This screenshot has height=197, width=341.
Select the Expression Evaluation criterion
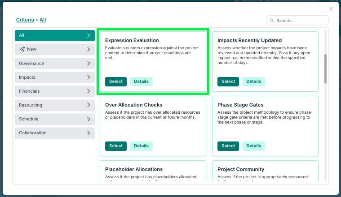(116, 81)
